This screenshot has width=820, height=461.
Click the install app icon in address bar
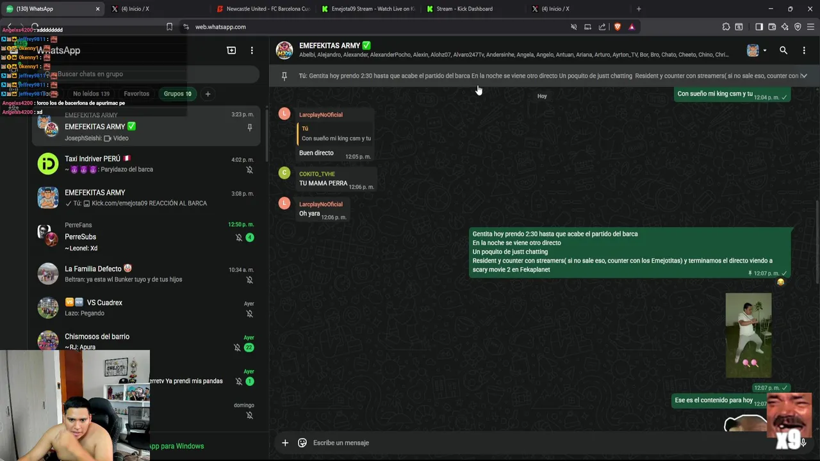587,27
